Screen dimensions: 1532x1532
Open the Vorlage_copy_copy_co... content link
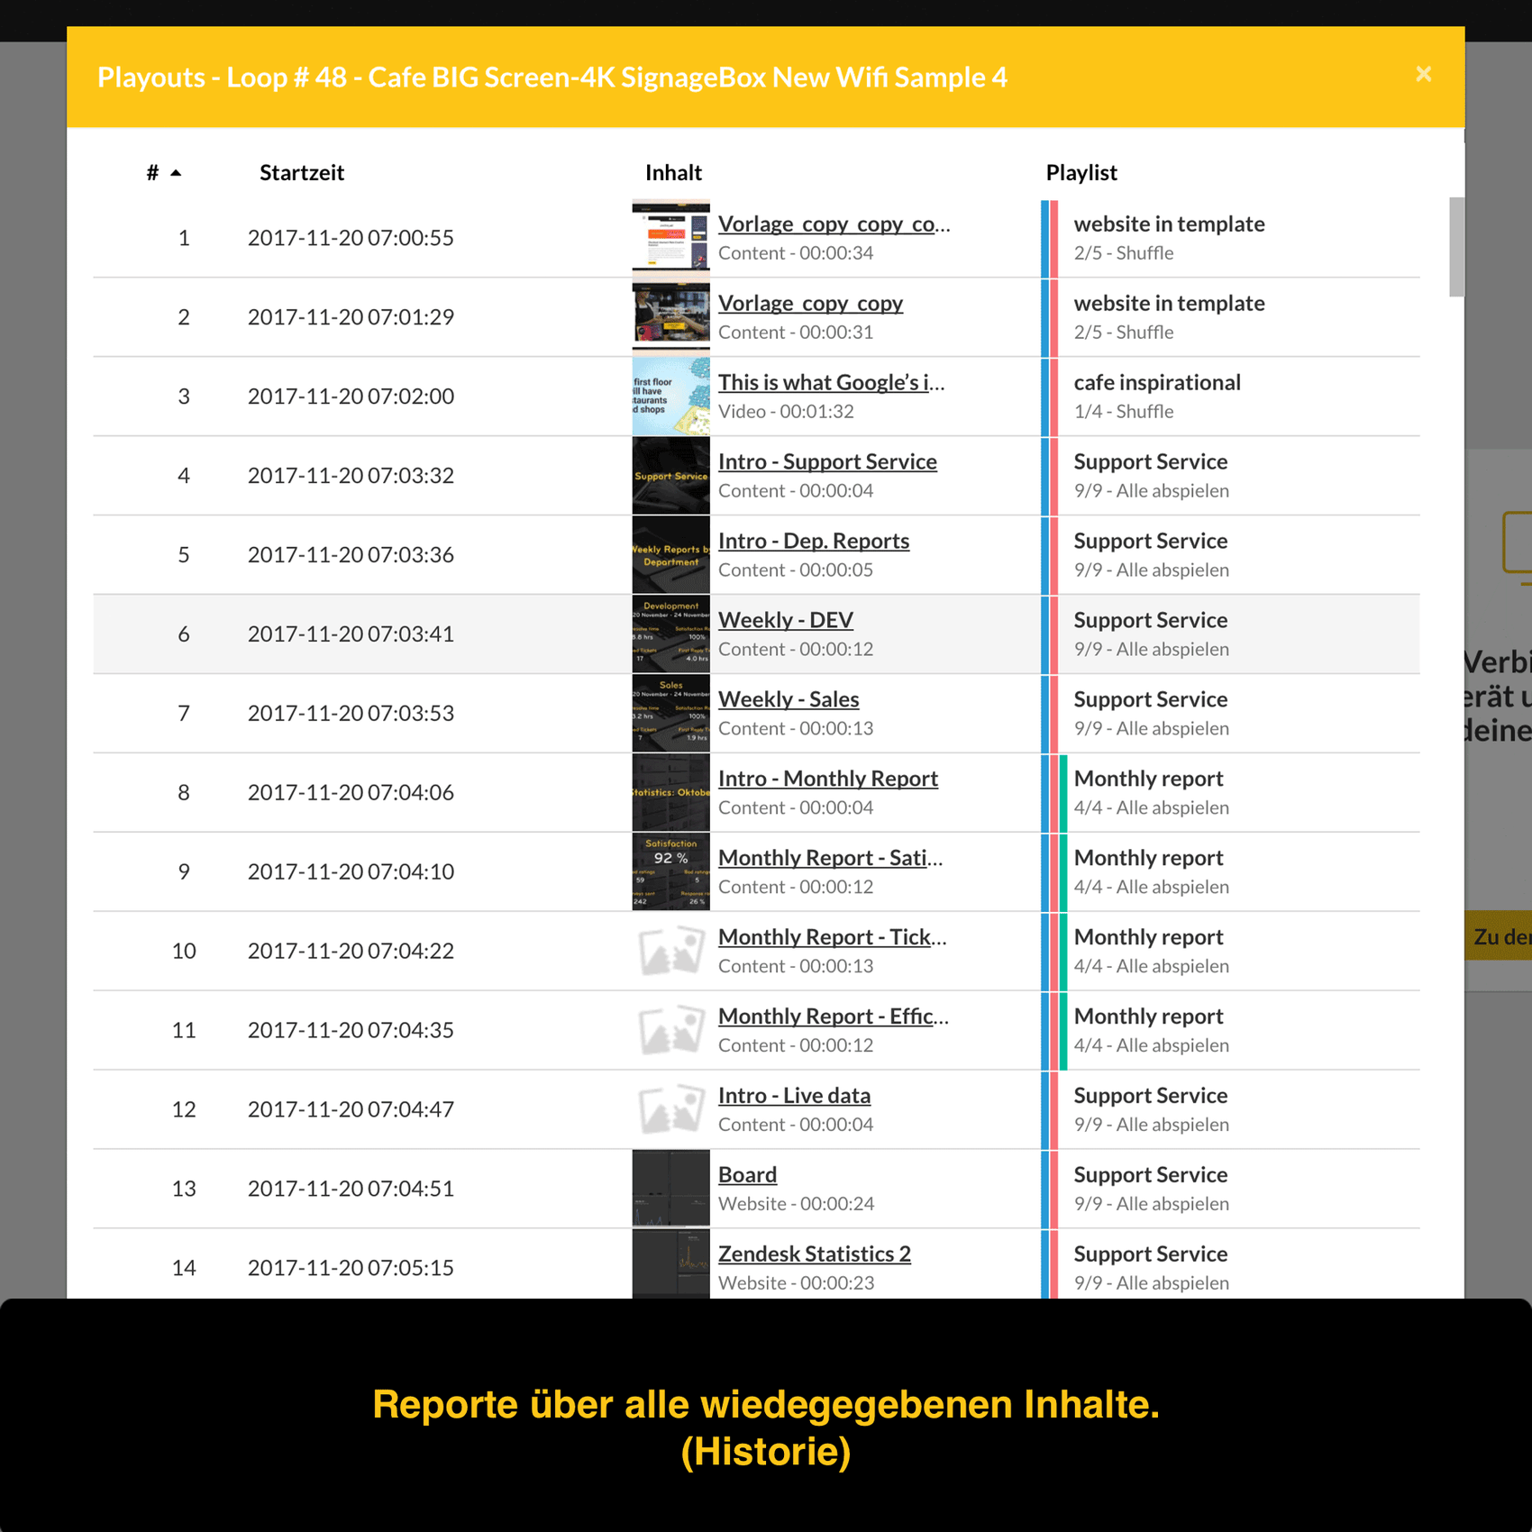point(833,224)
